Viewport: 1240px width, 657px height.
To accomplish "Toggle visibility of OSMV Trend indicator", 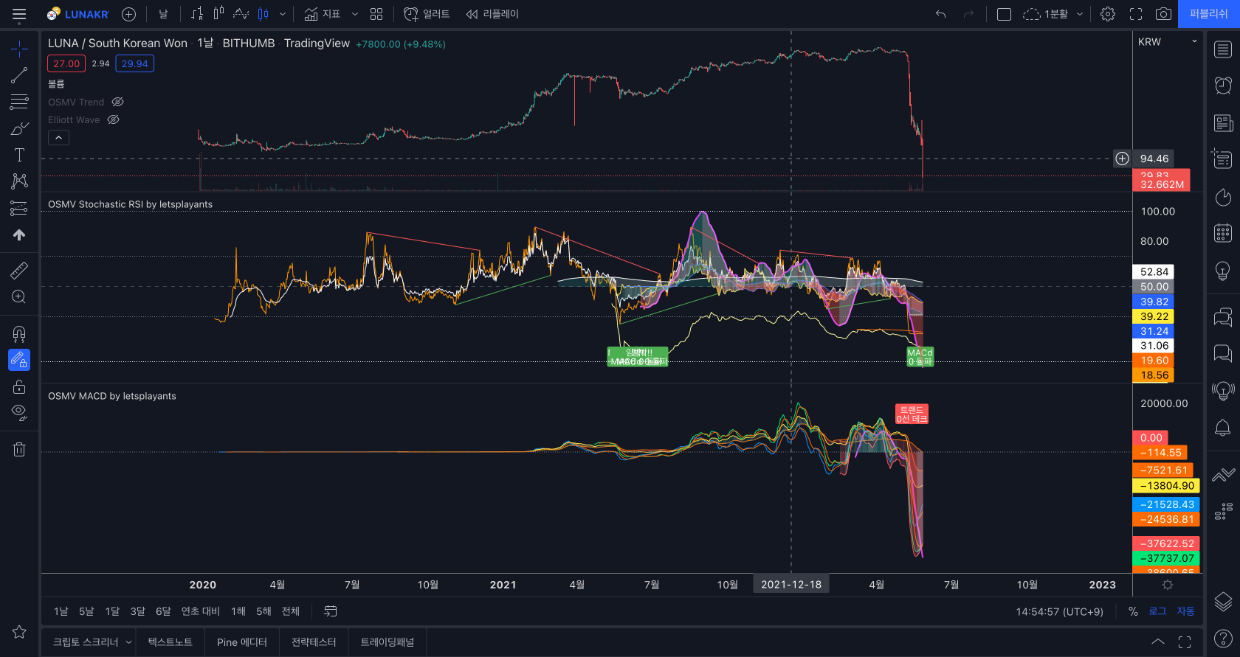I will [x=117, y=102].
